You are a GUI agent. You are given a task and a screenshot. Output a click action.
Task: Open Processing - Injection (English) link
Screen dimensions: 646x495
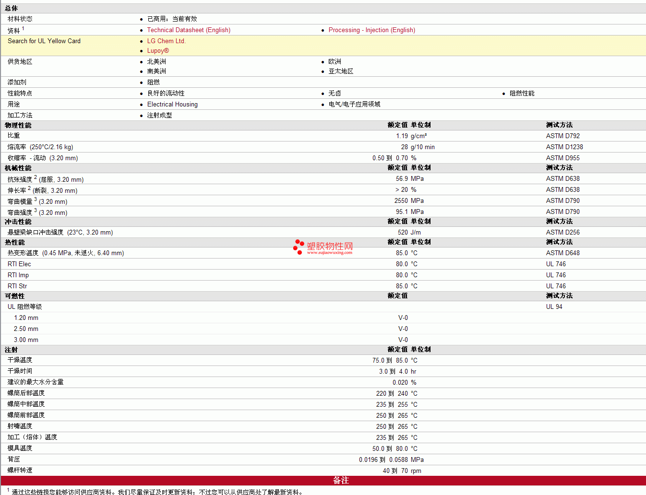pos(371,30)
